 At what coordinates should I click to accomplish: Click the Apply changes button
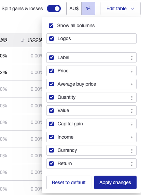click(x=115, y=182)
